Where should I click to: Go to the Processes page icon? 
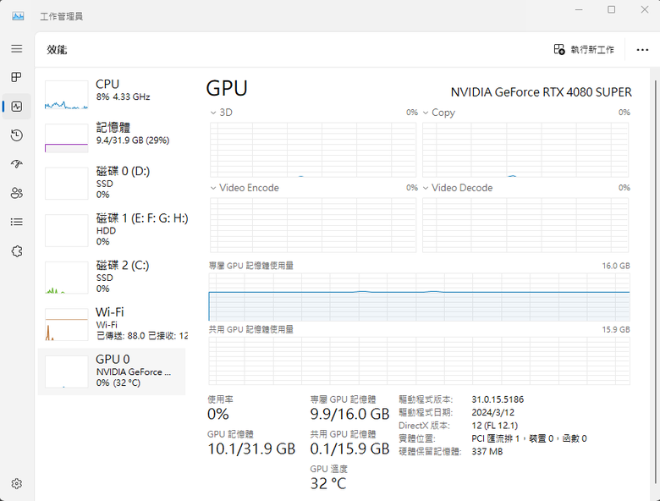click(16, 78)
